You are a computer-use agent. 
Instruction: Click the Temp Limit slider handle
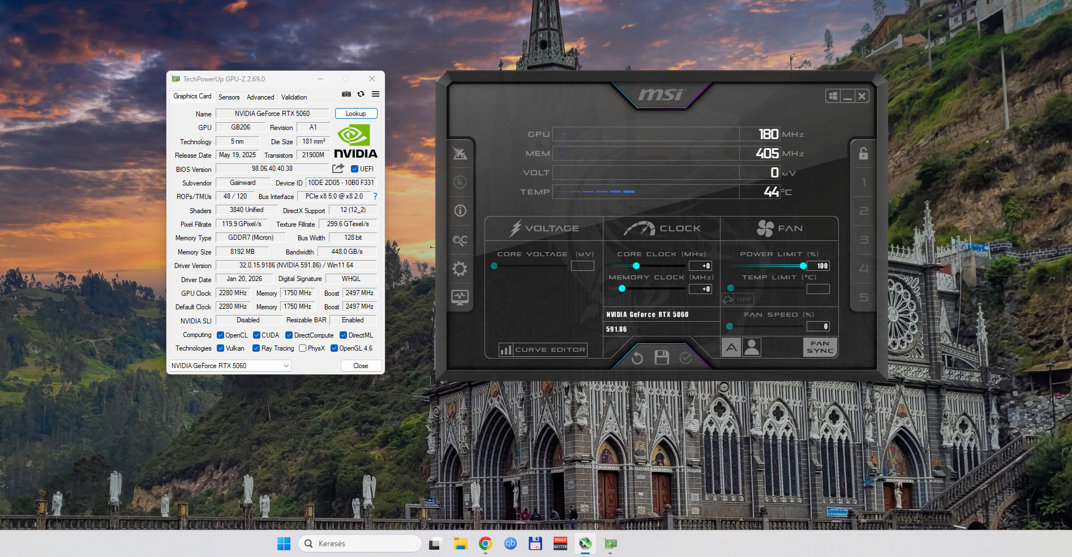(x=731, y=288)
